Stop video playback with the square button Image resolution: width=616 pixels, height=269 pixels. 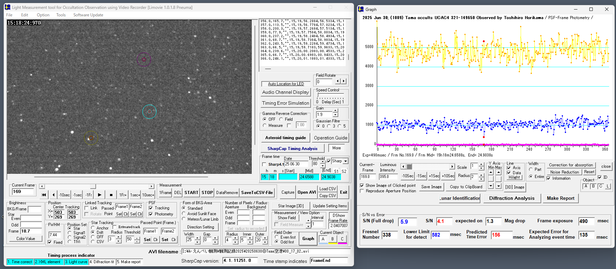click(111, 195)
